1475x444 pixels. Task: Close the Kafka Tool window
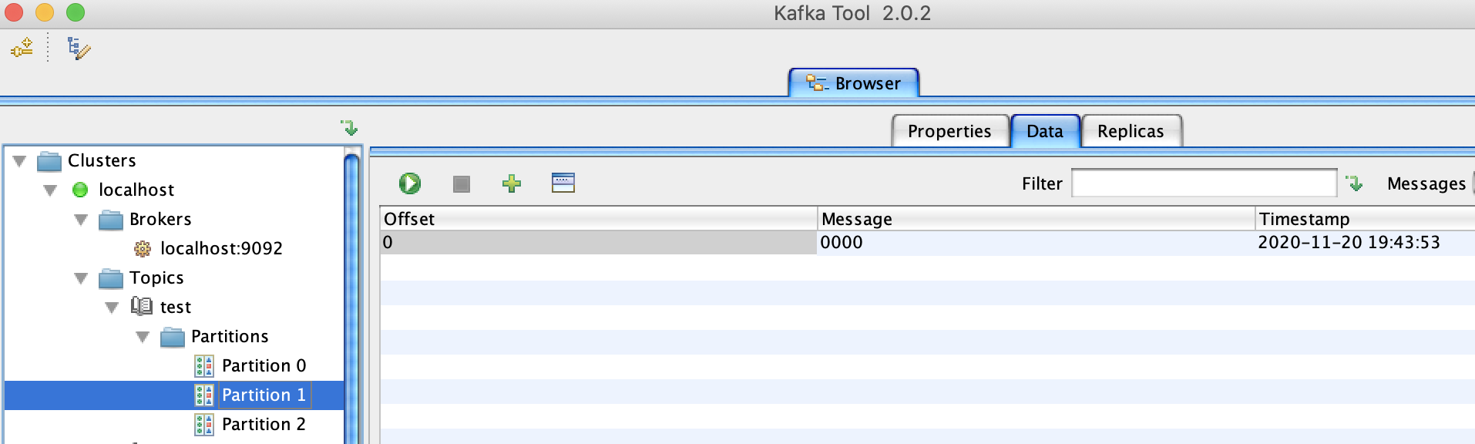click(14, 12)
